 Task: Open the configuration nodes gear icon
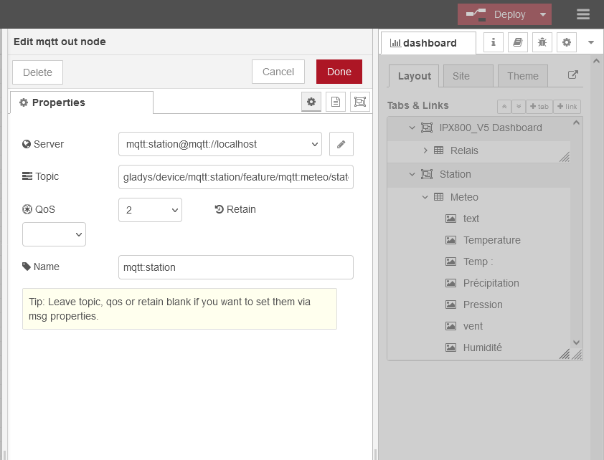[566, 42]
